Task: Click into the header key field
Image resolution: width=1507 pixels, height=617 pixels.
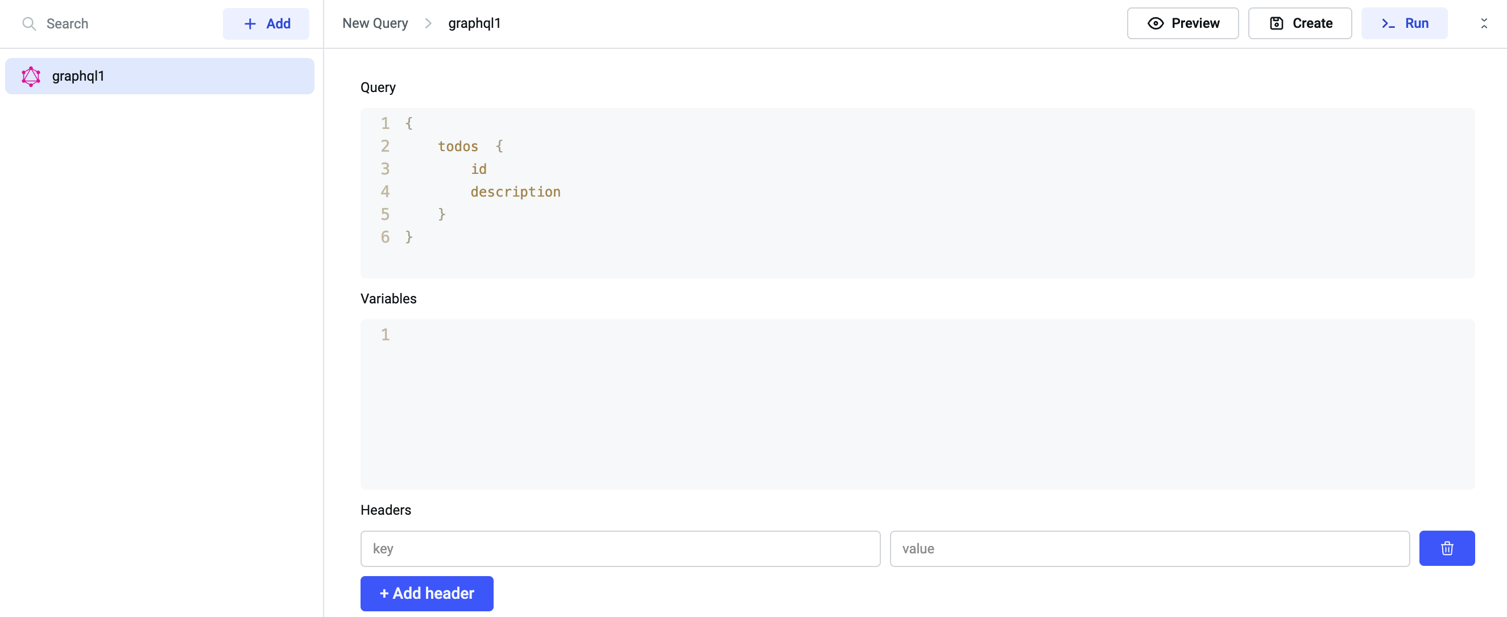Action: coord(619,548)
